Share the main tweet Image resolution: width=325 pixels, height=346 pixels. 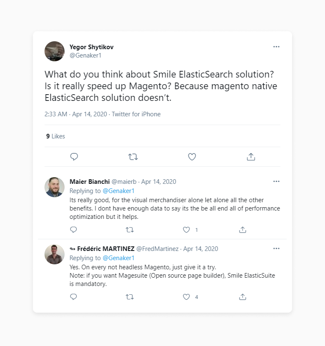click(x=251, y=157)
